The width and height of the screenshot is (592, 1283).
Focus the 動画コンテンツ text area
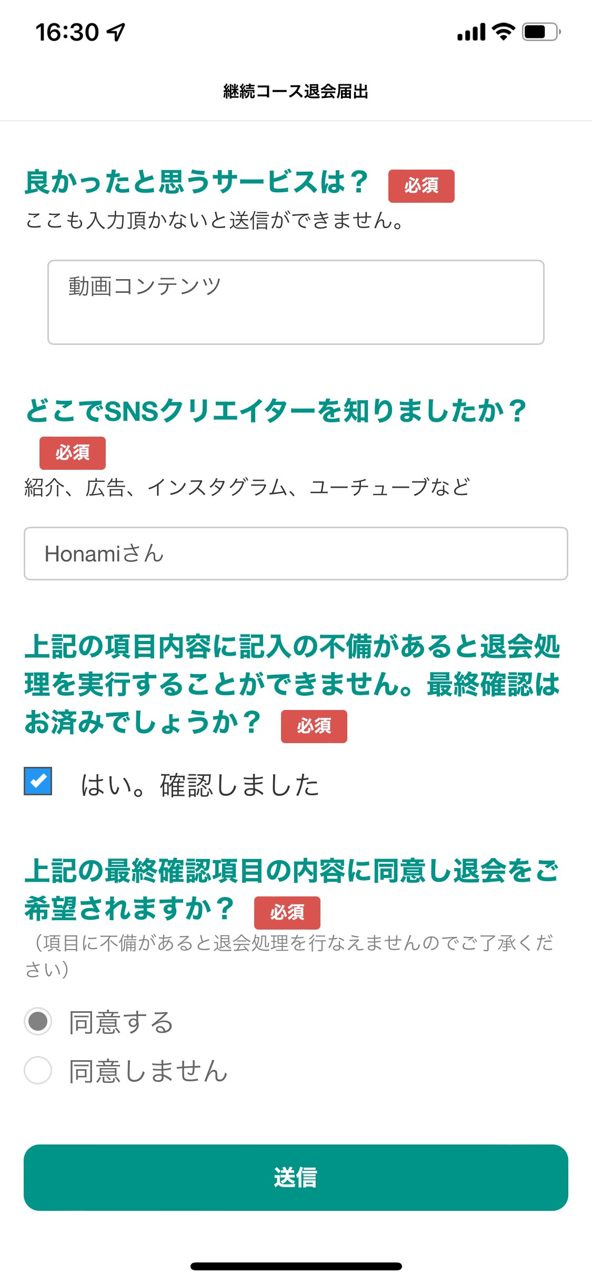click(x=296, y=302)
